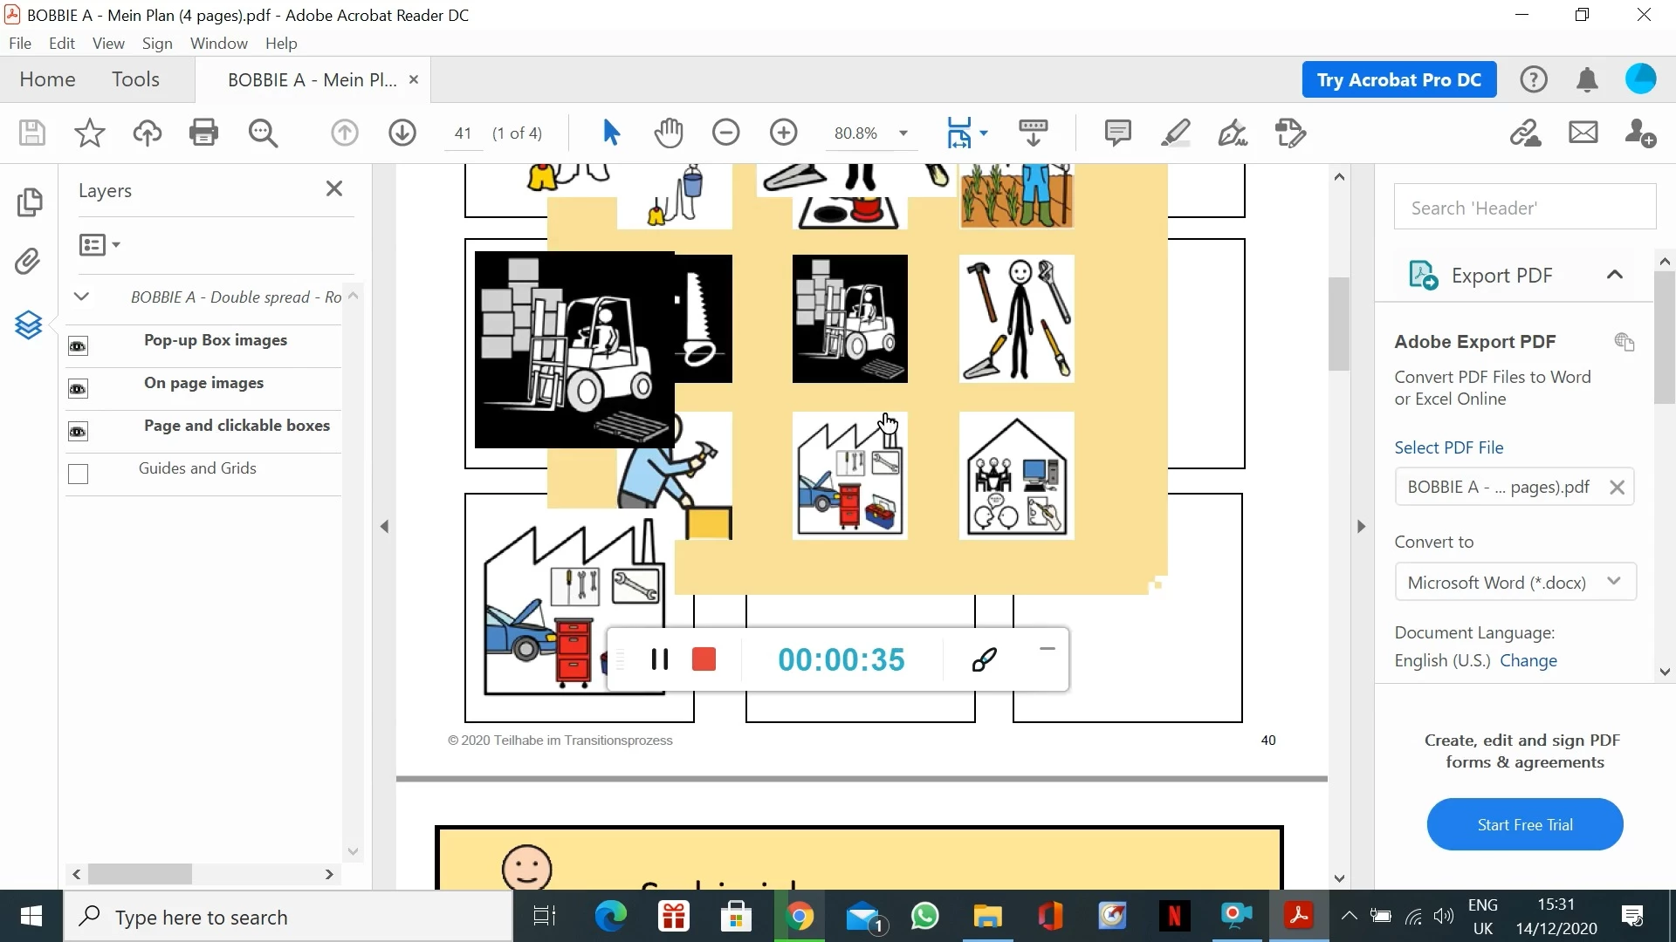The image size is (1676, 942).
Task: Open the Layers panel icon in sidebar
Action: (29, 325)
